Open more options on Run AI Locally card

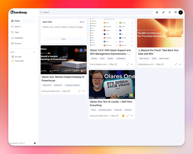pyautogui.click(x=132, y=116)
